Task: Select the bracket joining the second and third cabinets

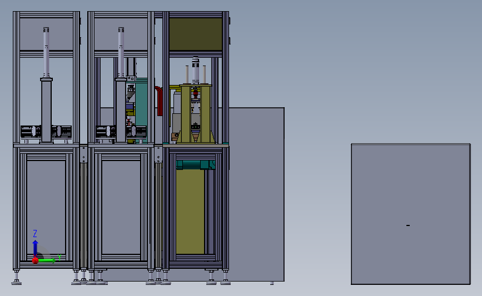Action: [158, 154]
